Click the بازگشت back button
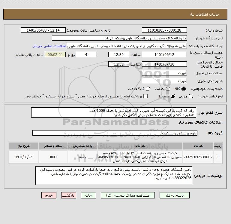The height and width of the screenshot is (224, 231). (69, 195)
